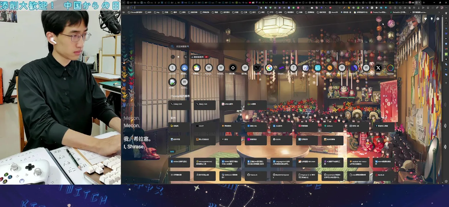Open the Android WiFi Mouse tile
449x207 pixels.
[358, 162]
